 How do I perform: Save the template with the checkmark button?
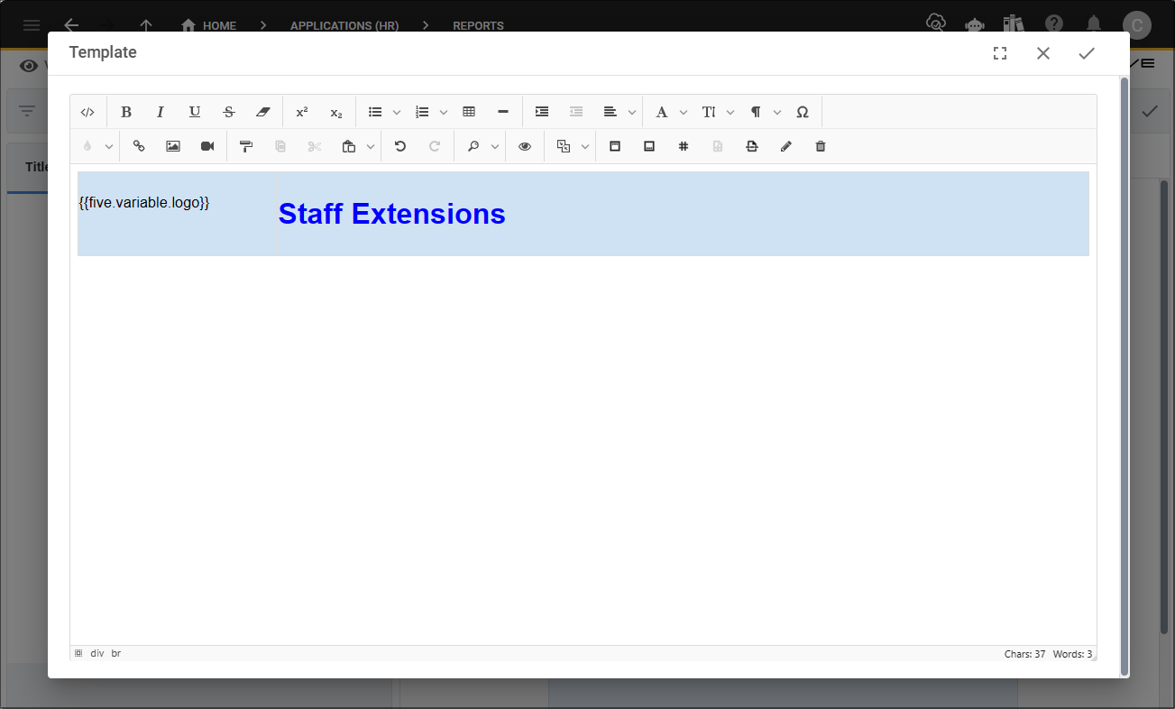pos(1087,53)
